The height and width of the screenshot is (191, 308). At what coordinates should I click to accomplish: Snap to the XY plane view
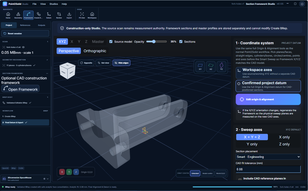click(200, 67)
